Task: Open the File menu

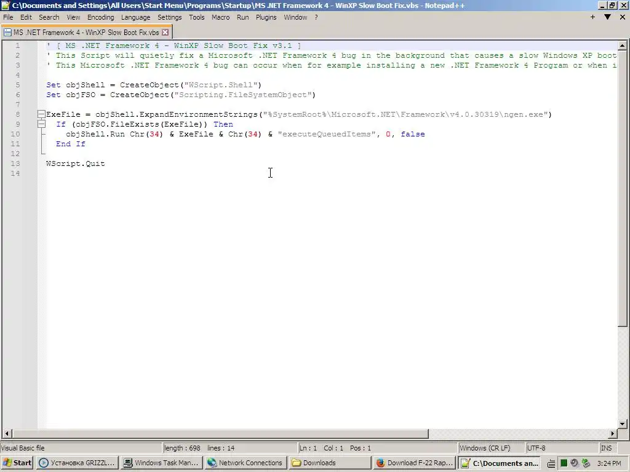Action: [x=8, y=17]
